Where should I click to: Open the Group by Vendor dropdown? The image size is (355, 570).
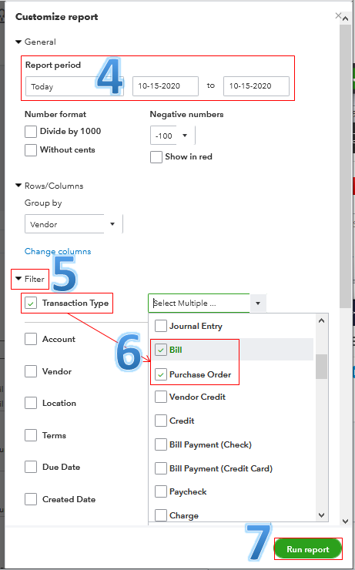tap(74, 224)
